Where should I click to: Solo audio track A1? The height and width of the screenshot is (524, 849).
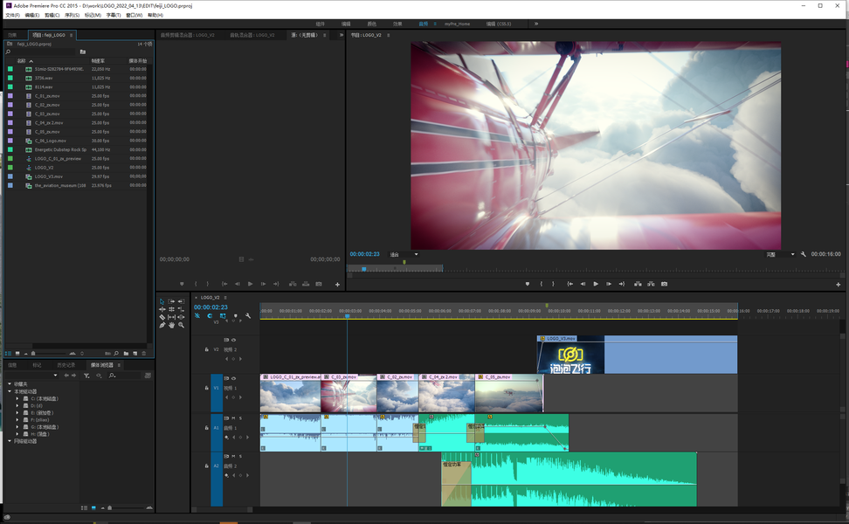click(x=240, y=418)
